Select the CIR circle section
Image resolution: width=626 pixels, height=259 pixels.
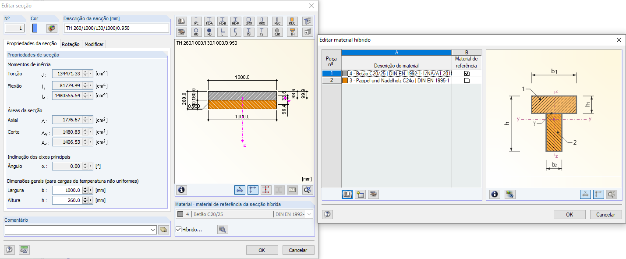pos(277,32)
